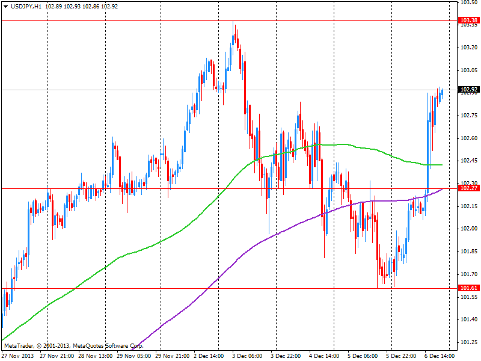Click the 102.15 price scale value
Viewport: 481px width, 361px height.
click(x=469, y=206)
